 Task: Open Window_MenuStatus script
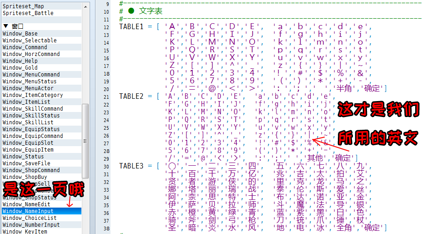click(41, 81)
